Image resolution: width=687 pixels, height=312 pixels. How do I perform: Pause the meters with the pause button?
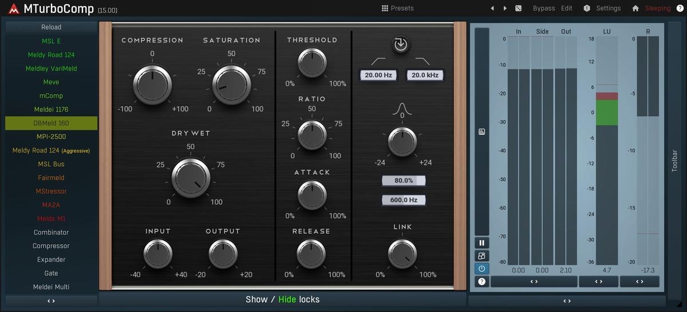(481, 243)
